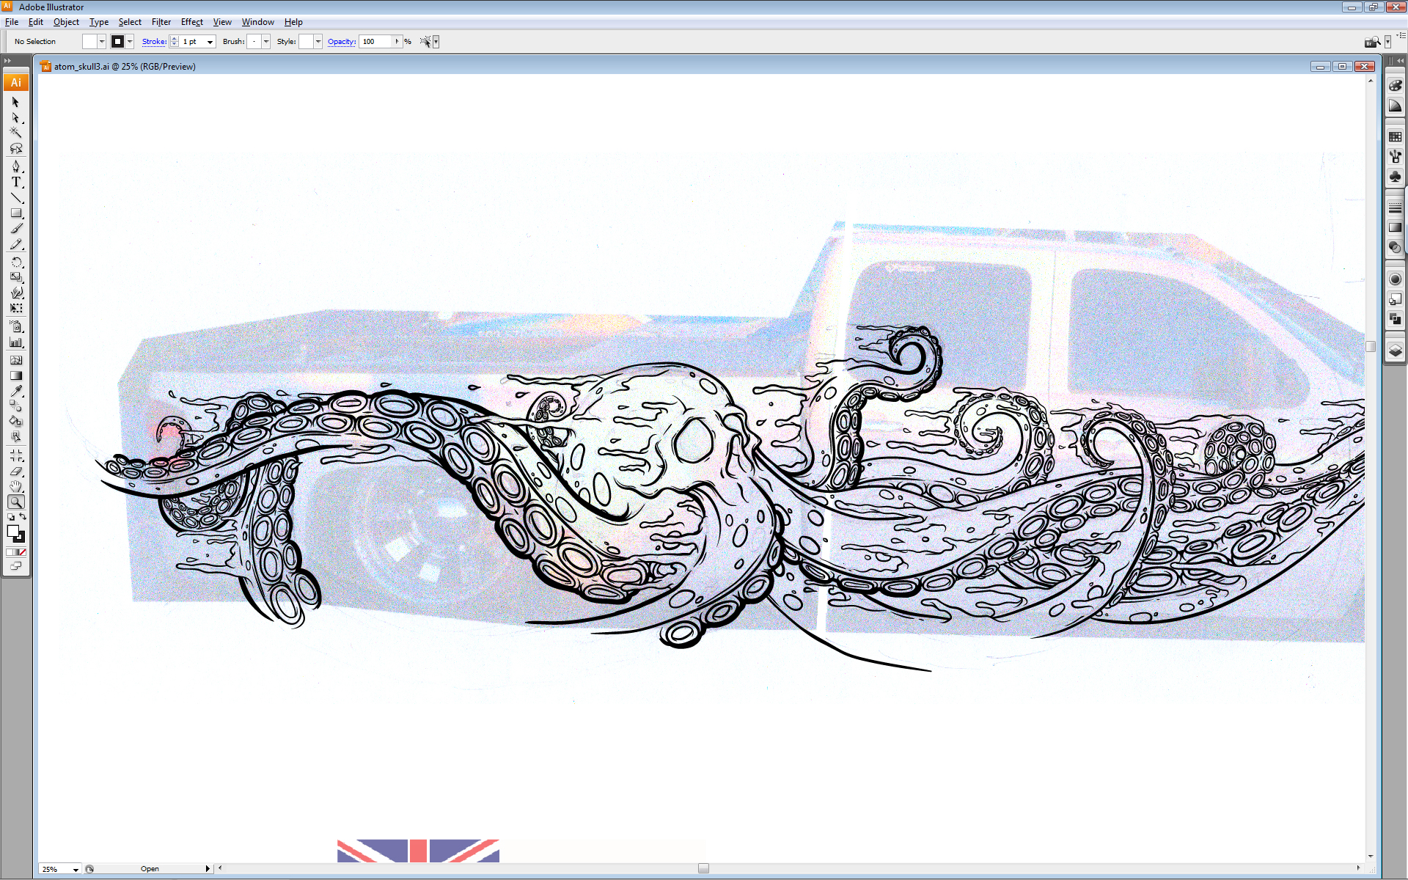Image resolution: width=1408 pixels, height=880 pixels.
Task: Select the Eraser tool
Action: 15,471
